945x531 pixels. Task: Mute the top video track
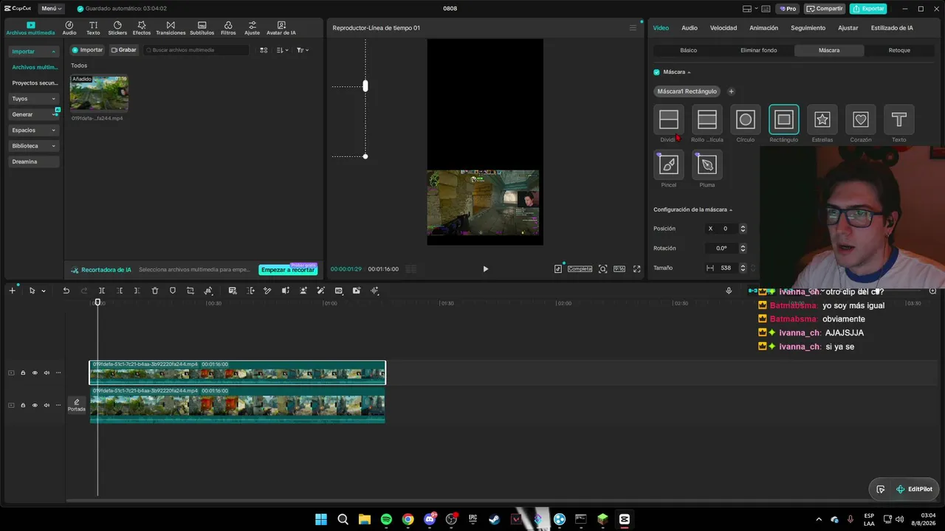coord(47,372)
